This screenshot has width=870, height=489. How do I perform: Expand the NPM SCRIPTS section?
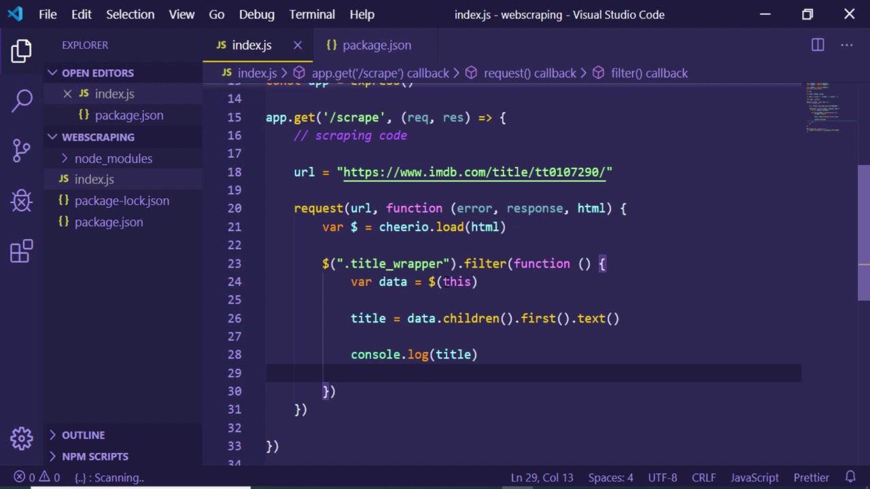point(94,456)
